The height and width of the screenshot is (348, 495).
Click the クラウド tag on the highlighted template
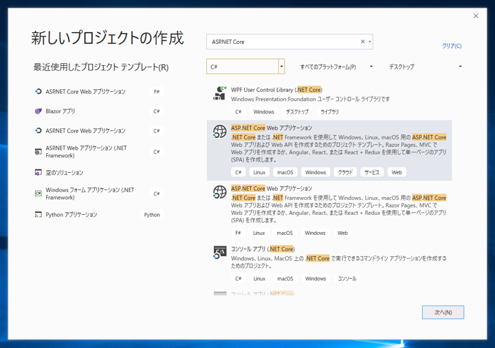click(345, 172)
